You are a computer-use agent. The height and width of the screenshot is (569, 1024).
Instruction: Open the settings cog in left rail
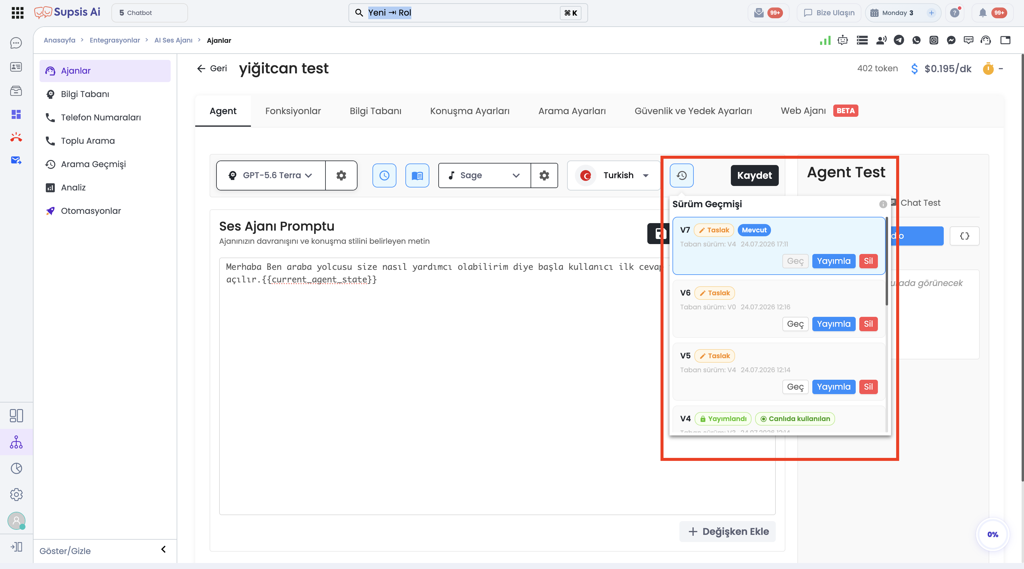tap(16, 495)
